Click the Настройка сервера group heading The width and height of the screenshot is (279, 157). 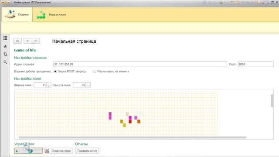(30, 58)
